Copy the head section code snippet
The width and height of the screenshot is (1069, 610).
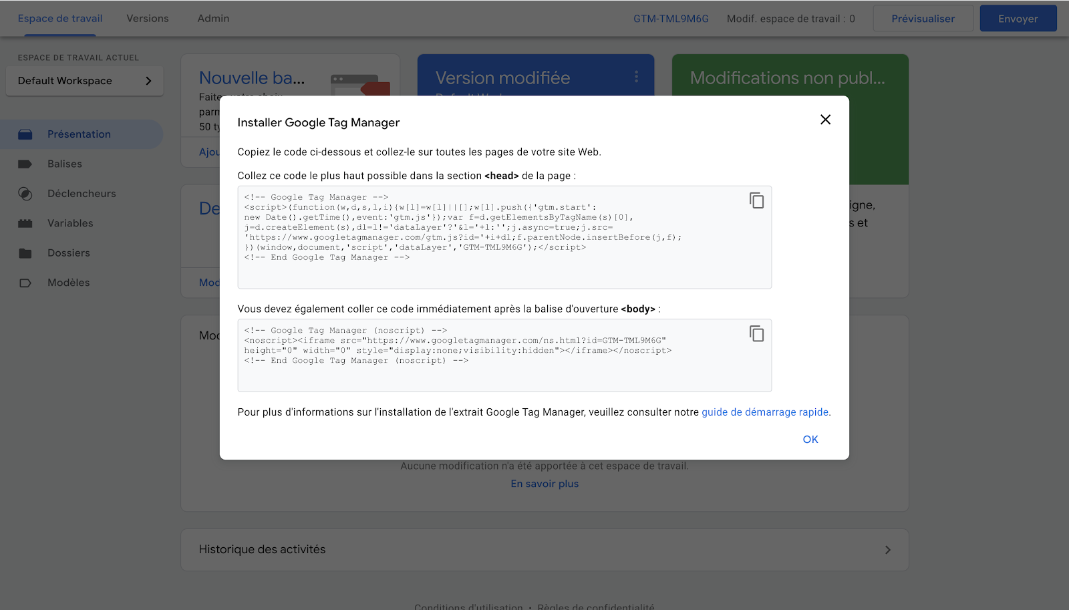click(756, 200)
